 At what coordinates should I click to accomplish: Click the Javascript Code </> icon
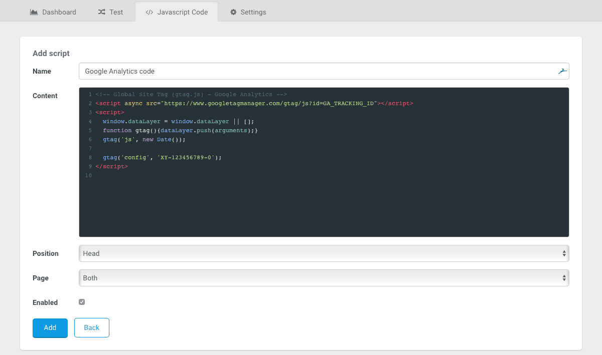pyautogui.click(x=150, y=12)
